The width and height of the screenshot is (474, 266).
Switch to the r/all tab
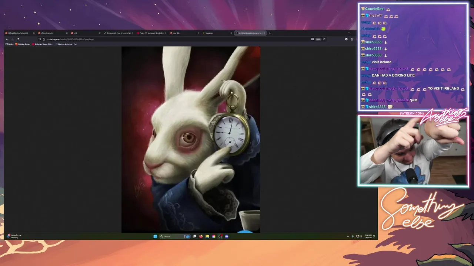(85, 33)
